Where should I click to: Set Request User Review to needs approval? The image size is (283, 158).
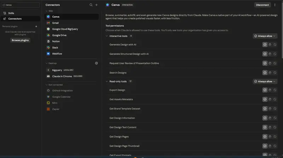pyautogui.click(x=270, y=63)
